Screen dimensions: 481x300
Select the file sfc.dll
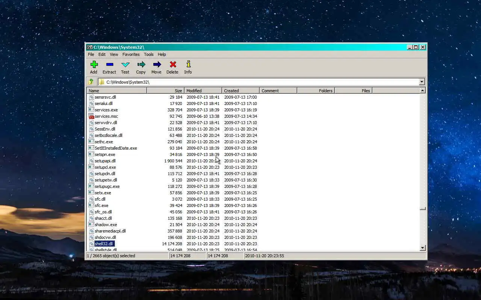(x=100, y=199)
